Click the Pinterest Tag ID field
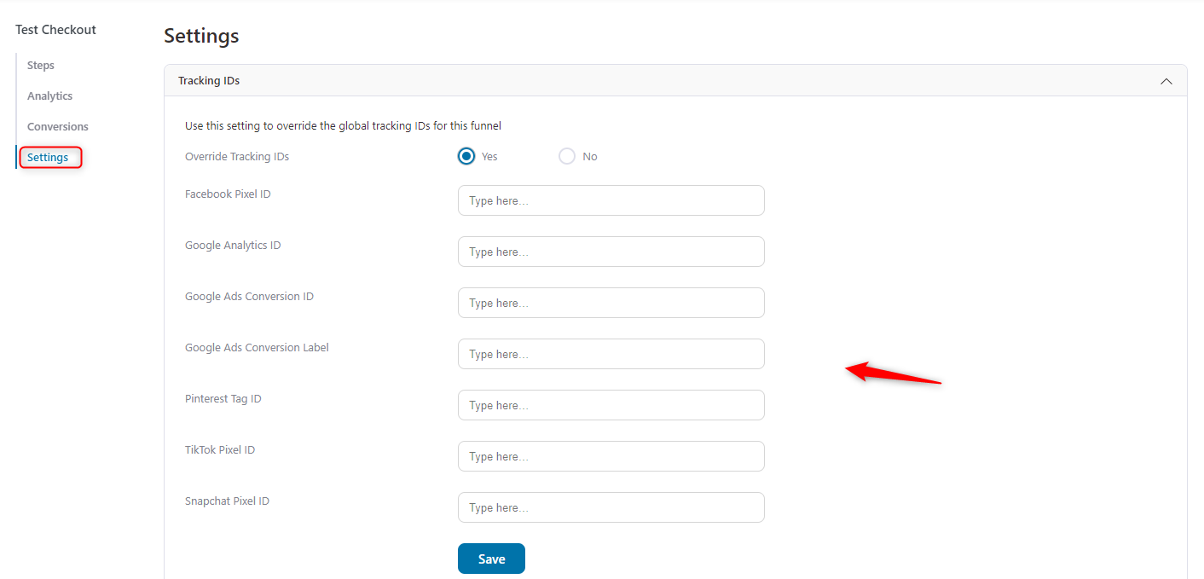The height and width of the screenshot is (579, 1204). 611,405
